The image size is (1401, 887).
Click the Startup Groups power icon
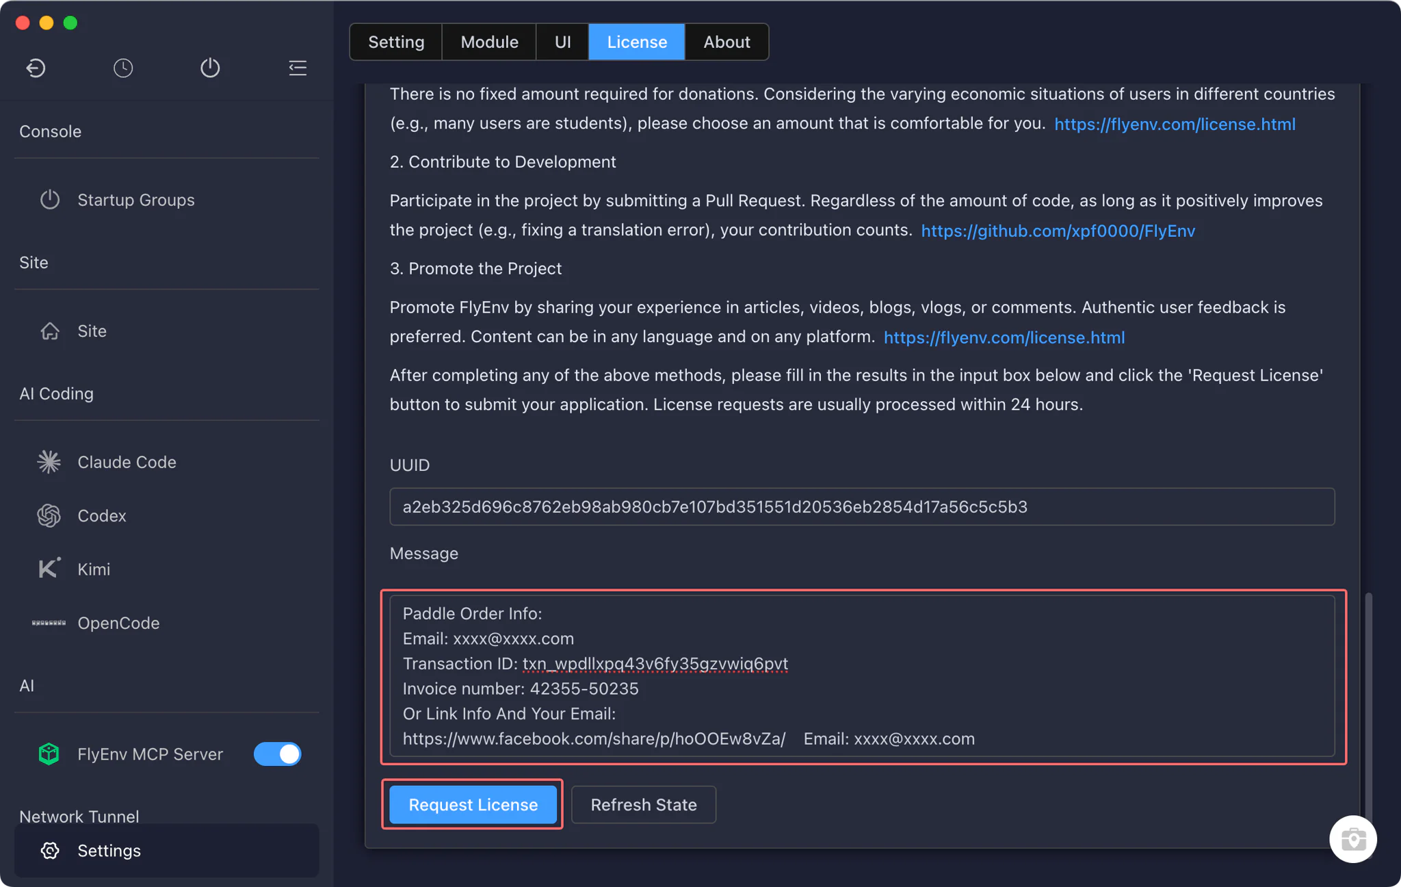coord(49,200)
